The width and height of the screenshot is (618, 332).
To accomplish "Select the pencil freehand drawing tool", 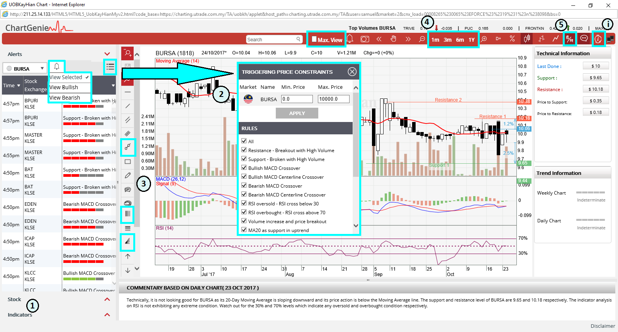I will 127,175.
